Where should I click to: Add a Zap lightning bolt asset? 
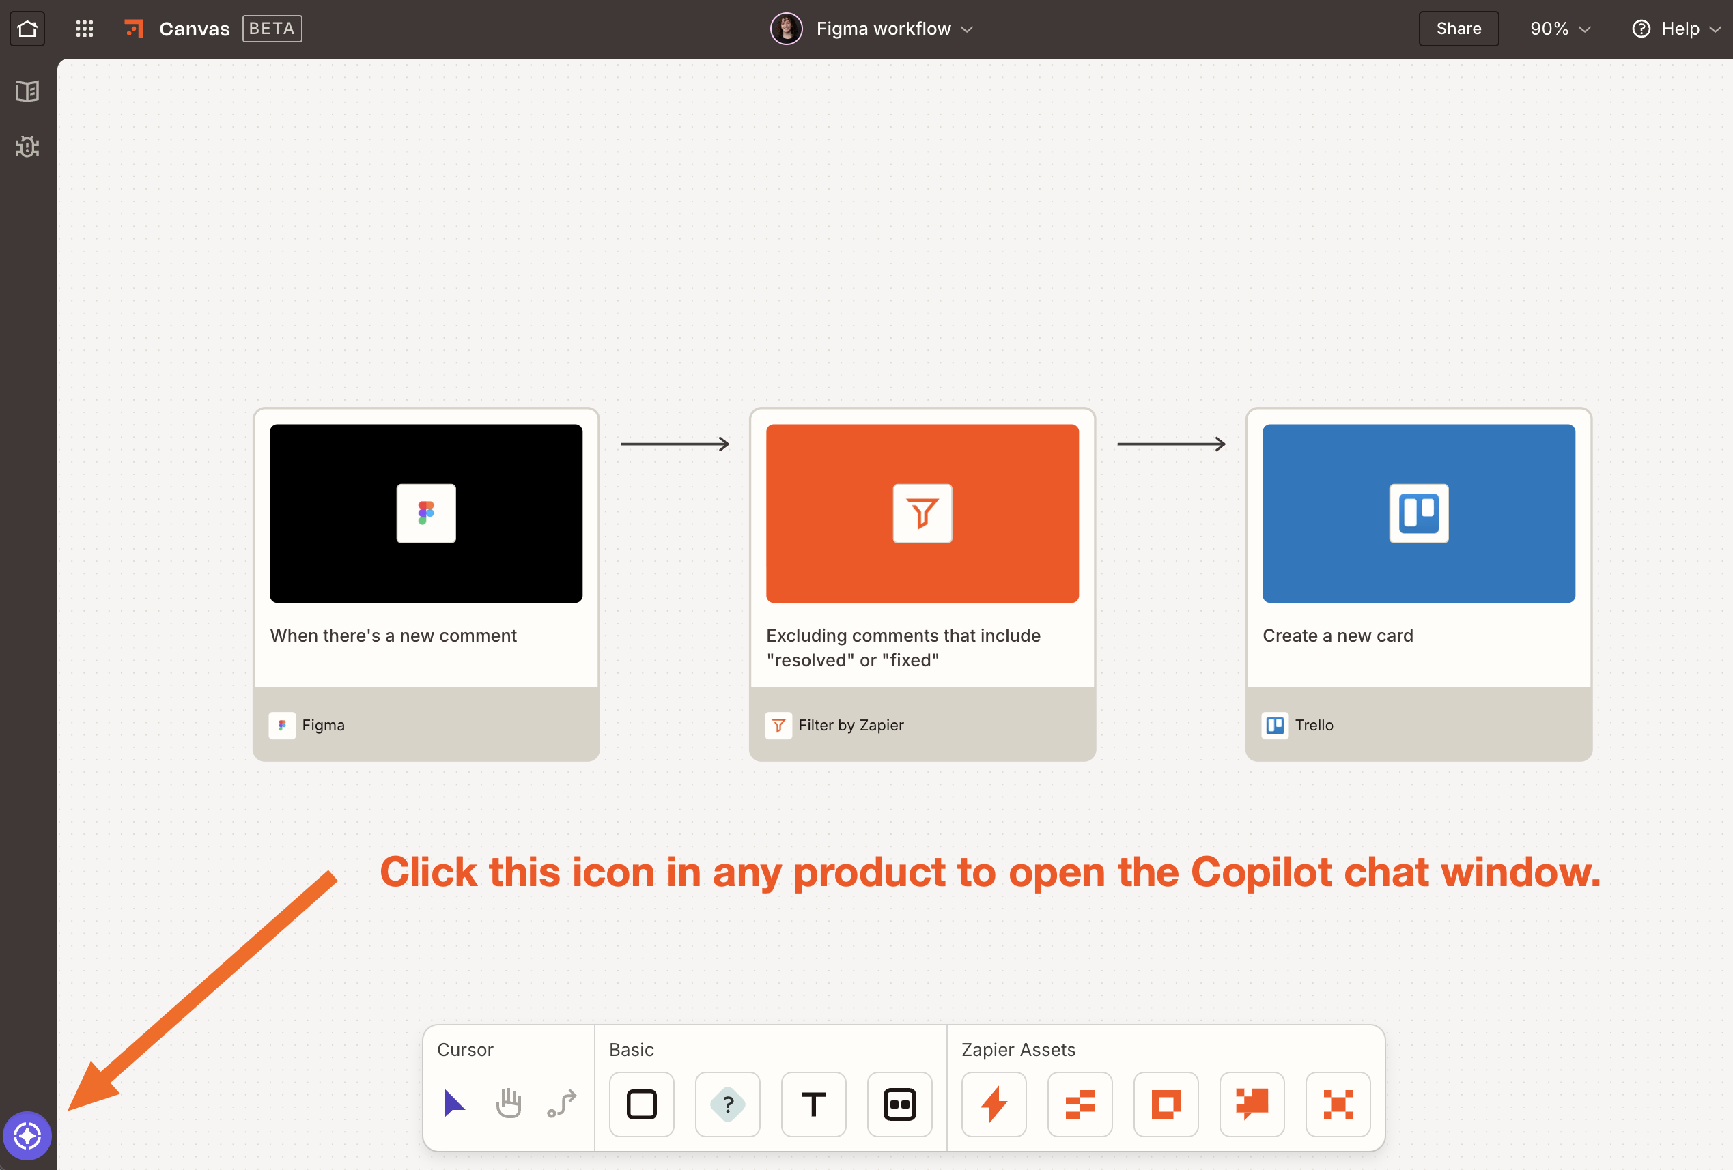click(994, 1104)
